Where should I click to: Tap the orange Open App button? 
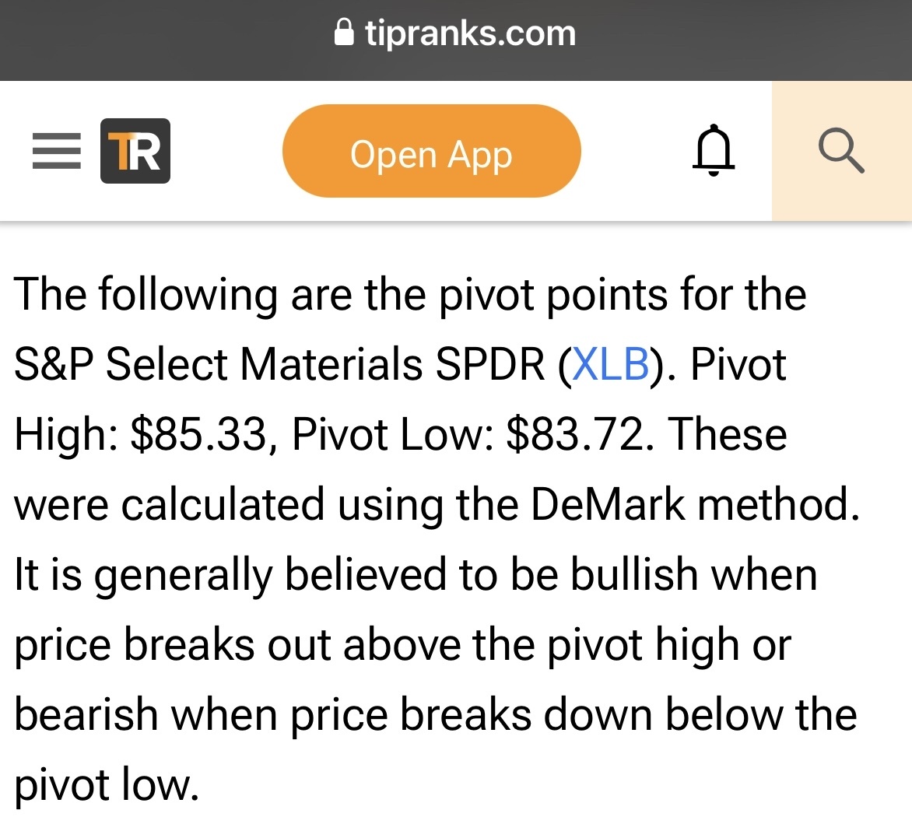click(x=431, y=151)
